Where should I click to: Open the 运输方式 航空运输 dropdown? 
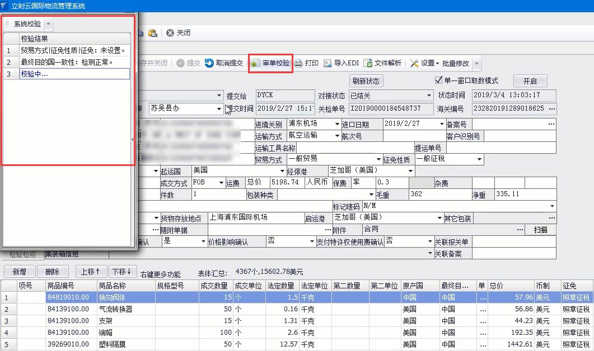tap(337, 136)
